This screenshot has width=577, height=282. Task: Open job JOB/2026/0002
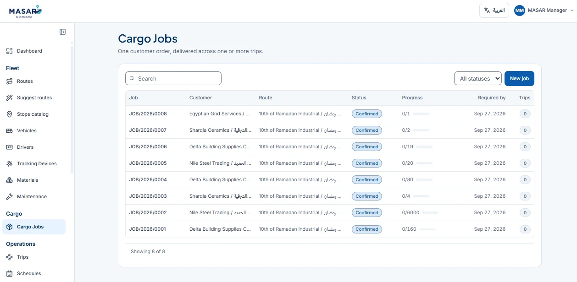(148, 213)
